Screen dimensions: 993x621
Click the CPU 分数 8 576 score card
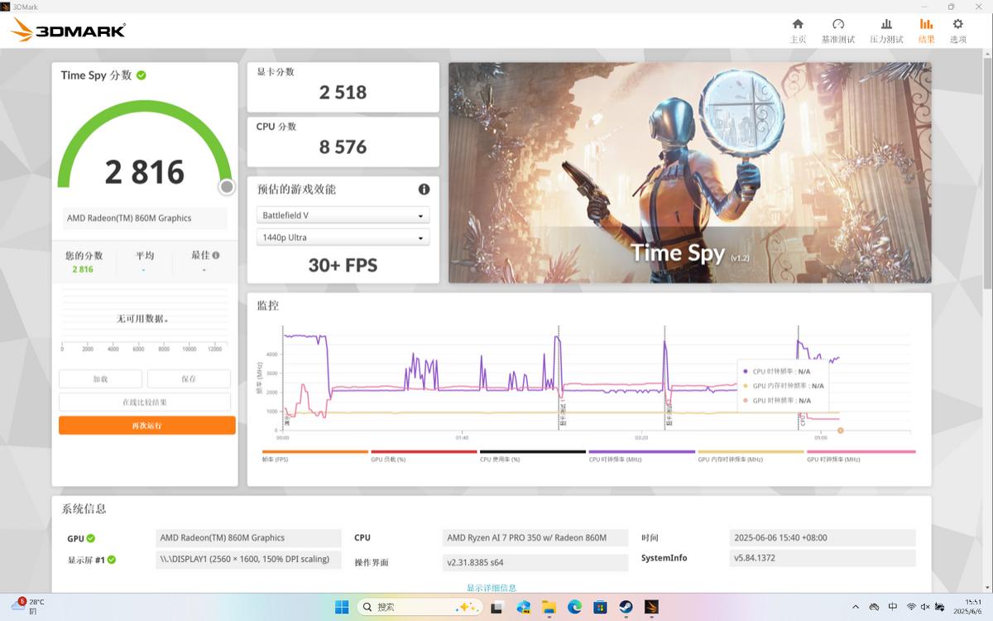[343, 142]
